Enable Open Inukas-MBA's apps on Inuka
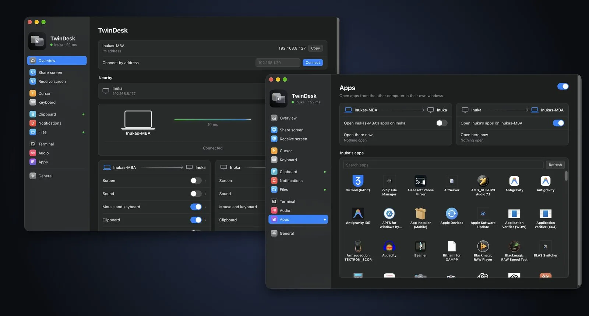Screen dimensions: 589x316 (442, 123)
